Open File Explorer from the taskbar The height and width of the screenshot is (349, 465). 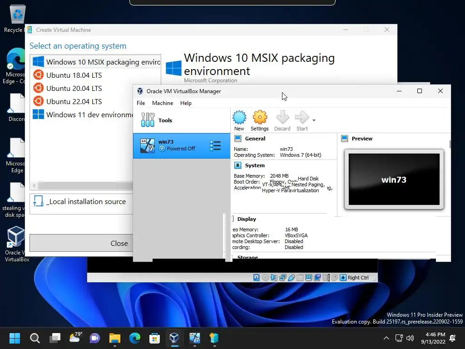click(115, 338)
